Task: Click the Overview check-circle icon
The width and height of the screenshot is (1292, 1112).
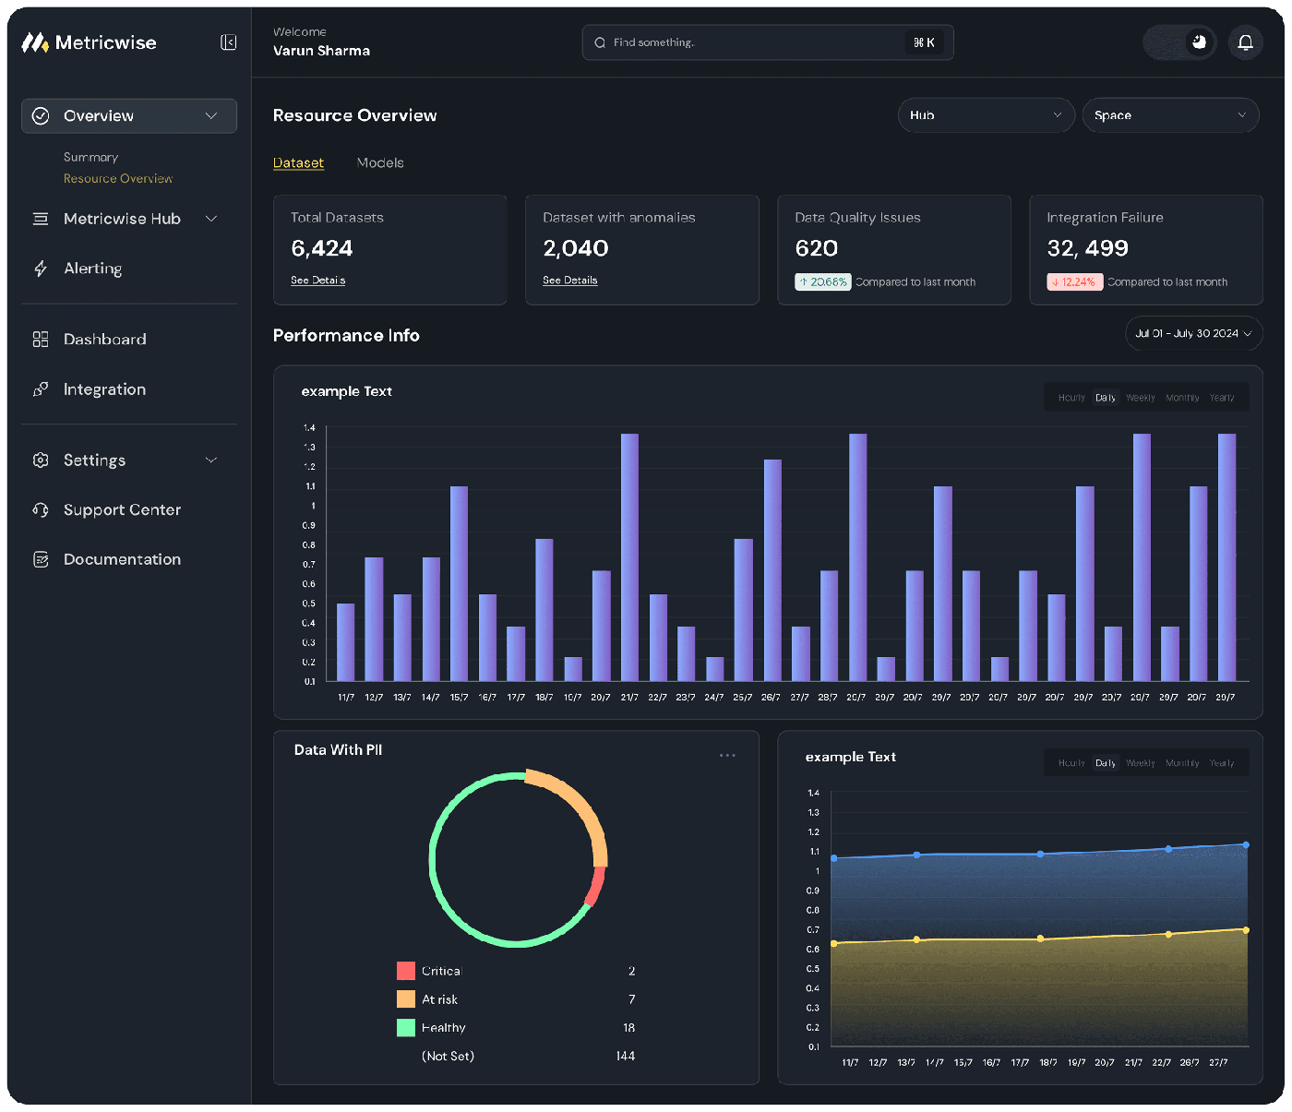Action: pyautogui.click(x=41, y=116)
